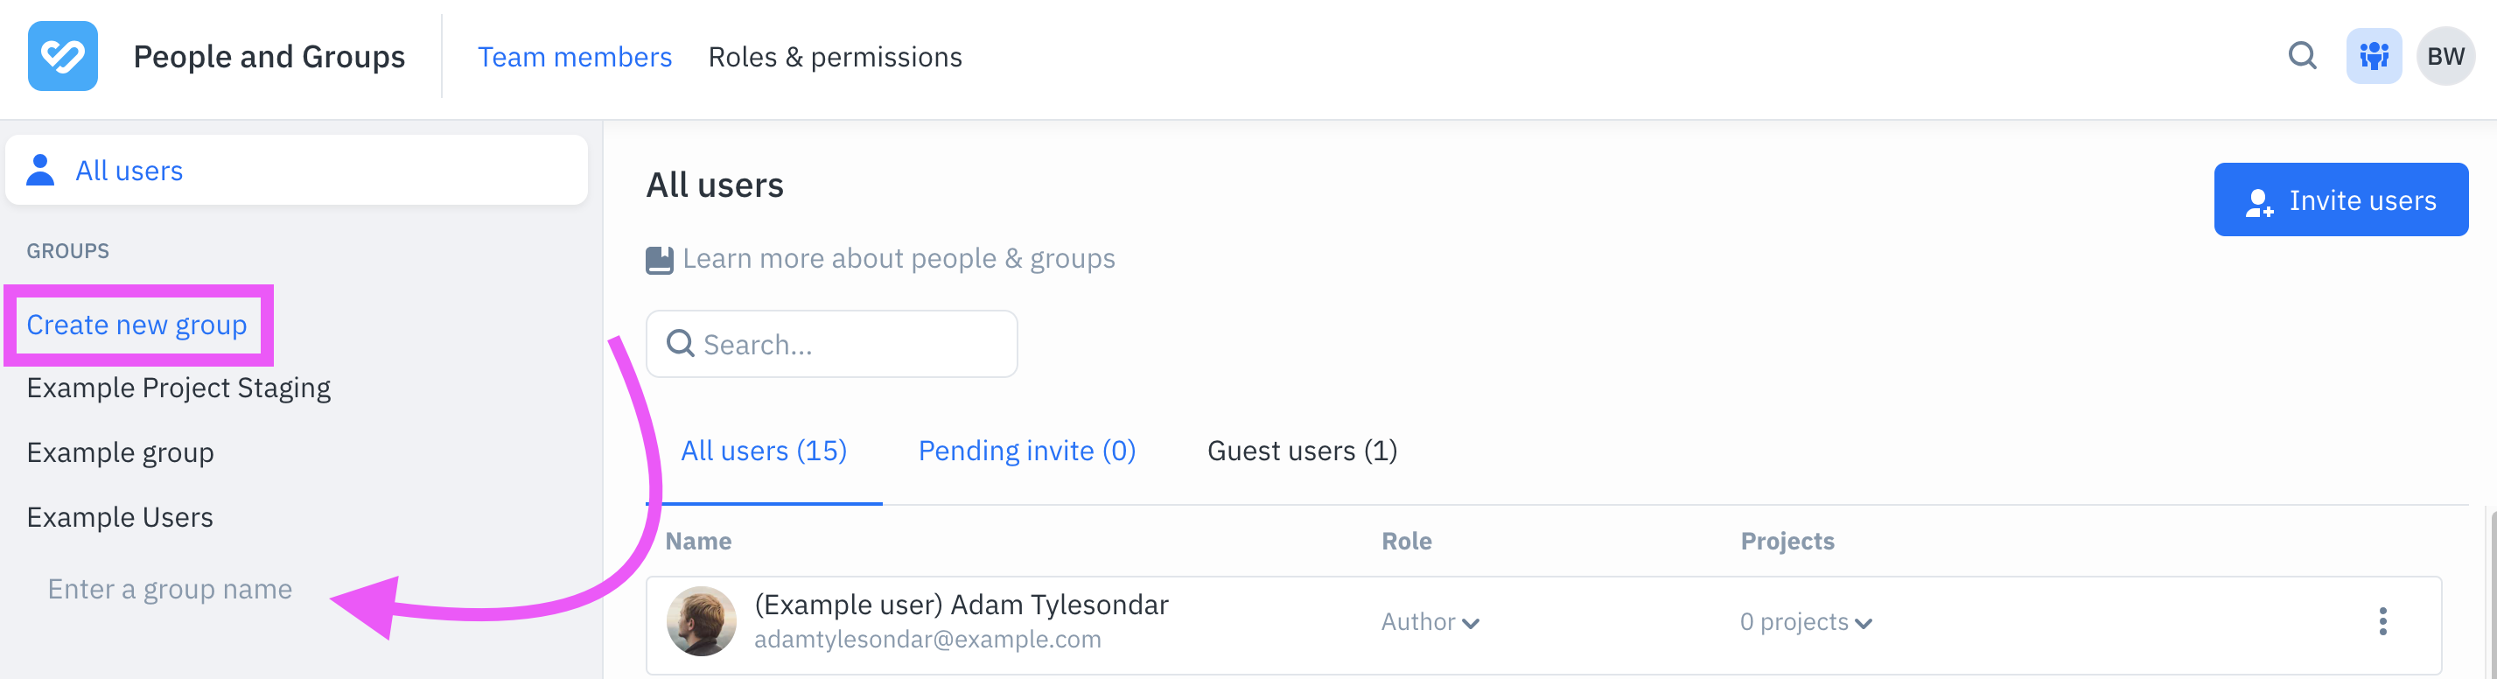Open the Team members tab
The width and height of the screenshot is (2497, 679).
(x=574, y=57)
